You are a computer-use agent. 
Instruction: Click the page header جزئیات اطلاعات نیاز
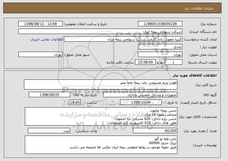click(x=199, y=8)
